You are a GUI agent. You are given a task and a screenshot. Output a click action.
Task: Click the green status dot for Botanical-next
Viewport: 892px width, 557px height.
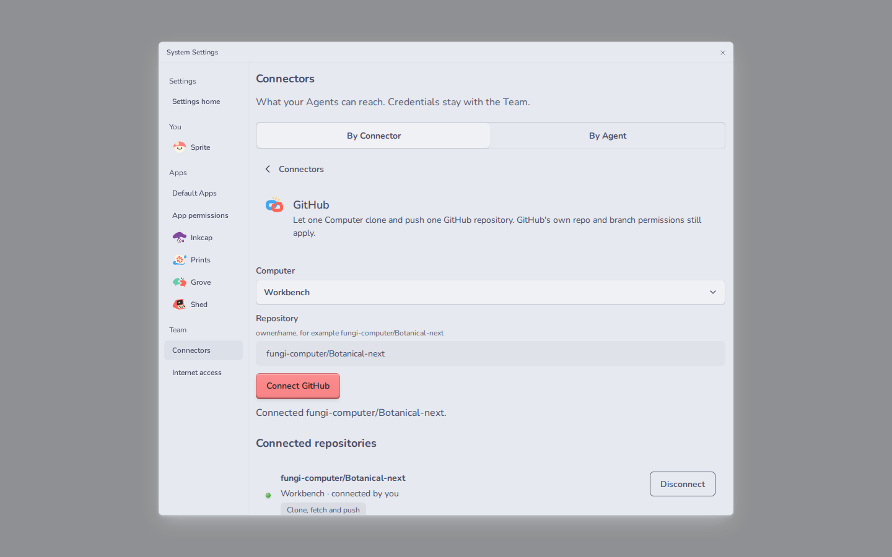pyautogui.click(x=268, y=495)
